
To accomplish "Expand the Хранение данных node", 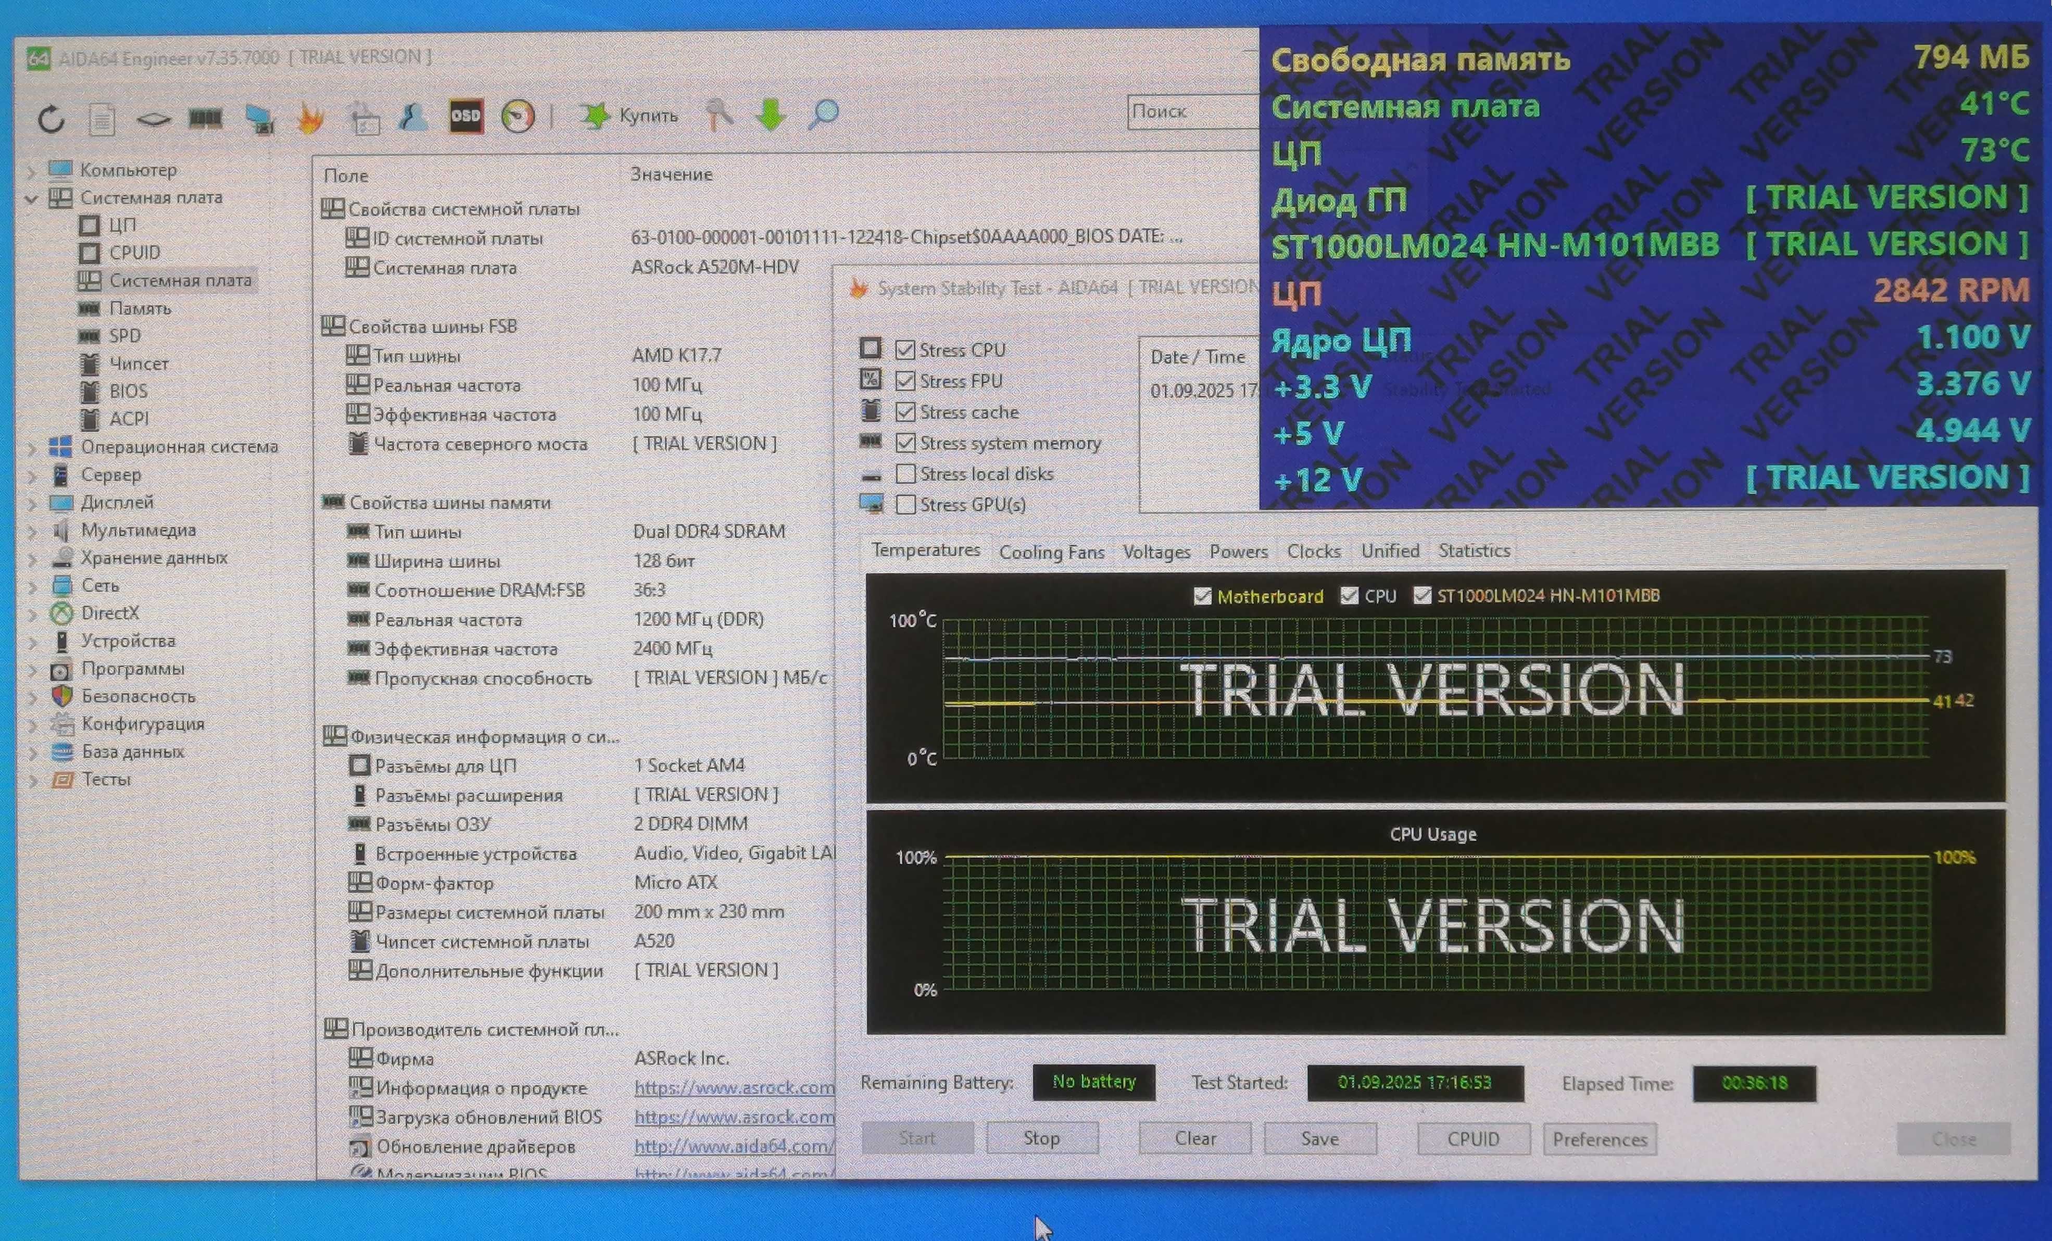I will tap(32, 559).
